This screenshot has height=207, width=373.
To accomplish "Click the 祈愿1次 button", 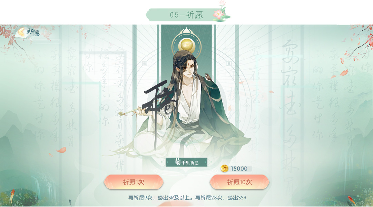I will [x=134, y=182].
